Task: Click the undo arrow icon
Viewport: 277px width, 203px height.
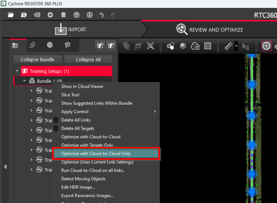Action: coord(101,15)
